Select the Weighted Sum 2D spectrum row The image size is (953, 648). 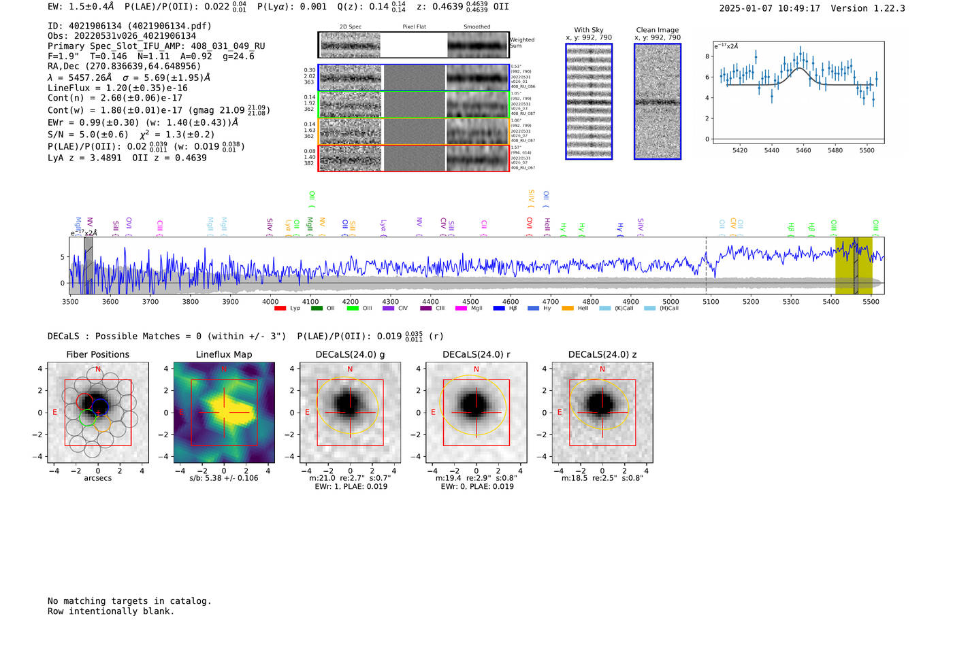[x=414, y=45]
